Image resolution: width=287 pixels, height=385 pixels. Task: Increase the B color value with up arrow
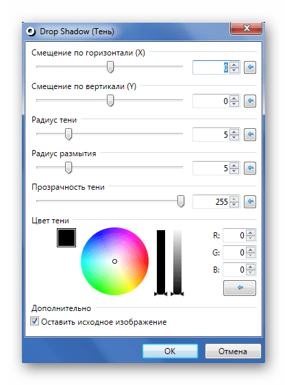click(x=251, y=267)
